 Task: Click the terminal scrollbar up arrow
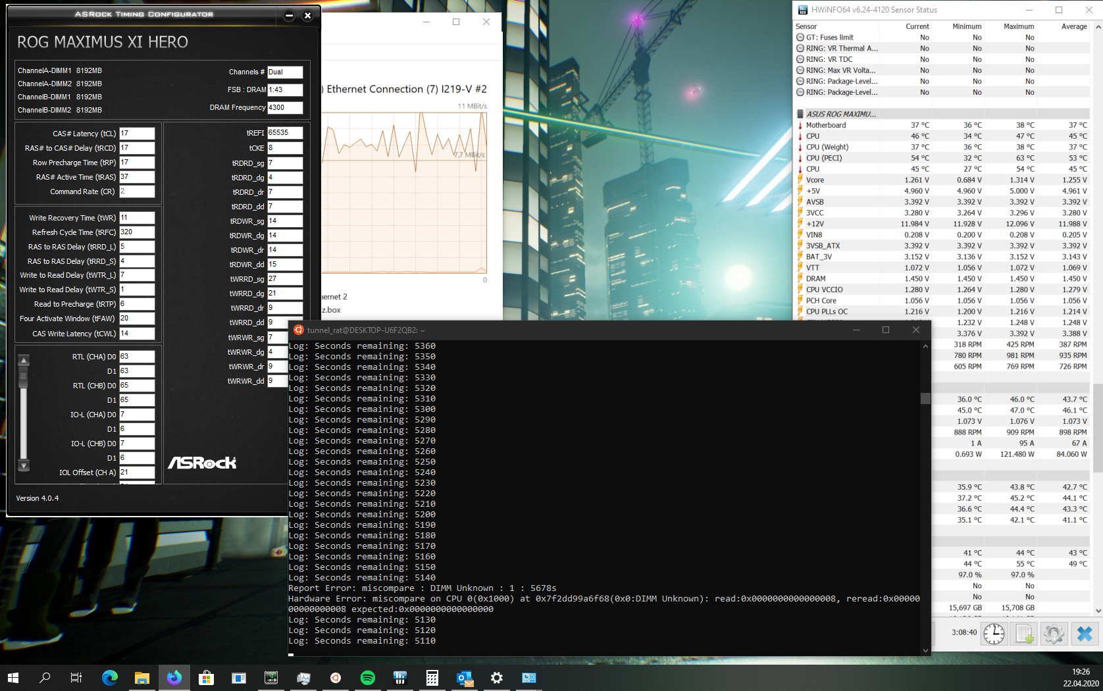(925, 346)
